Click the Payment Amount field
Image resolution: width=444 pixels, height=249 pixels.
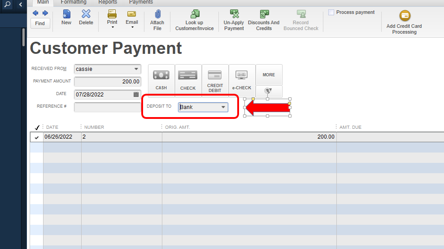pyautogui.click(x=108, y=82)
